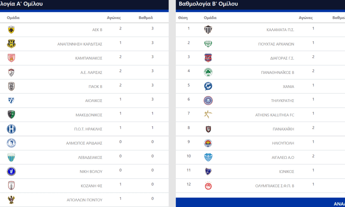Click the Βαθμολογία Β' Ομίλου heading

click(208, 4)
